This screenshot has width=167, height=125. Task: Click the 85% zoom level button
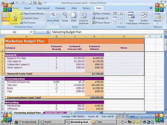(133, 116)
